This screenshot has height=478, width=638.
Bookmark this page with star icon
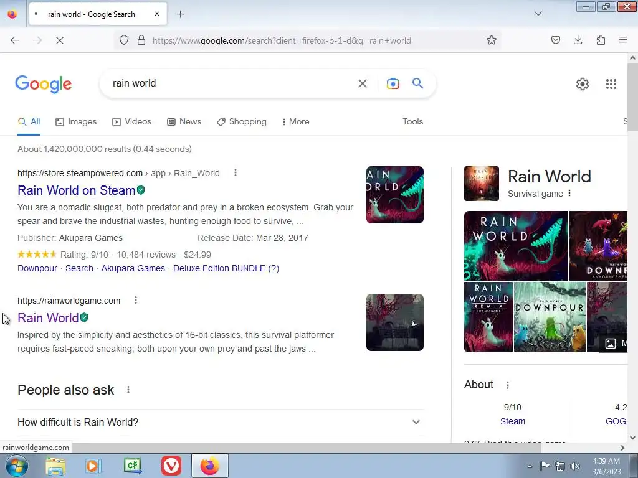coord(492,40)
